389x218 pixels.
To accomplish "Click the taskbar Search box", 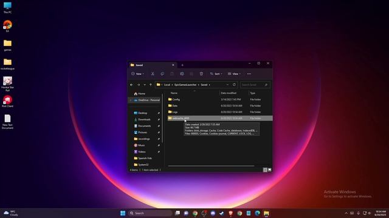I will pyautogui.click(x=150, y=213).
